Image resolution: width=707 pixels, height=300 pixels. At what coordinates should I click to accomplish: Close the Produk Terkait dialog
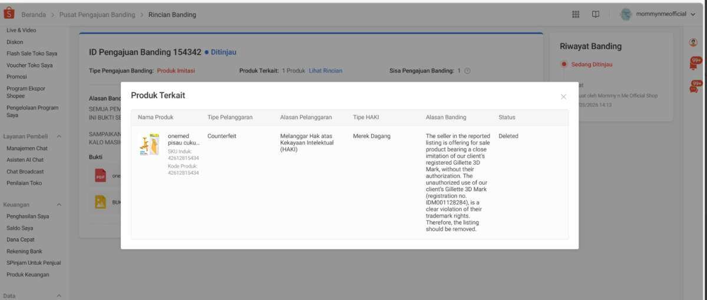pos(563,96)
